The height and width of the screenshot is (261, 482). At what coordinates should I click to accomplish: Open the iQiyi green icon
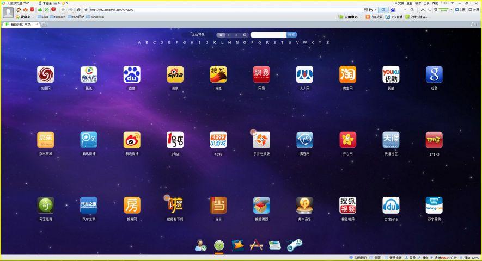tap(46, 206)
